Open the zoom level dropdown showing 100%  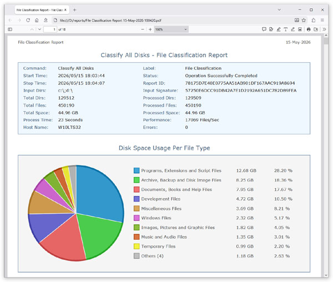click(x=171, y=29)
